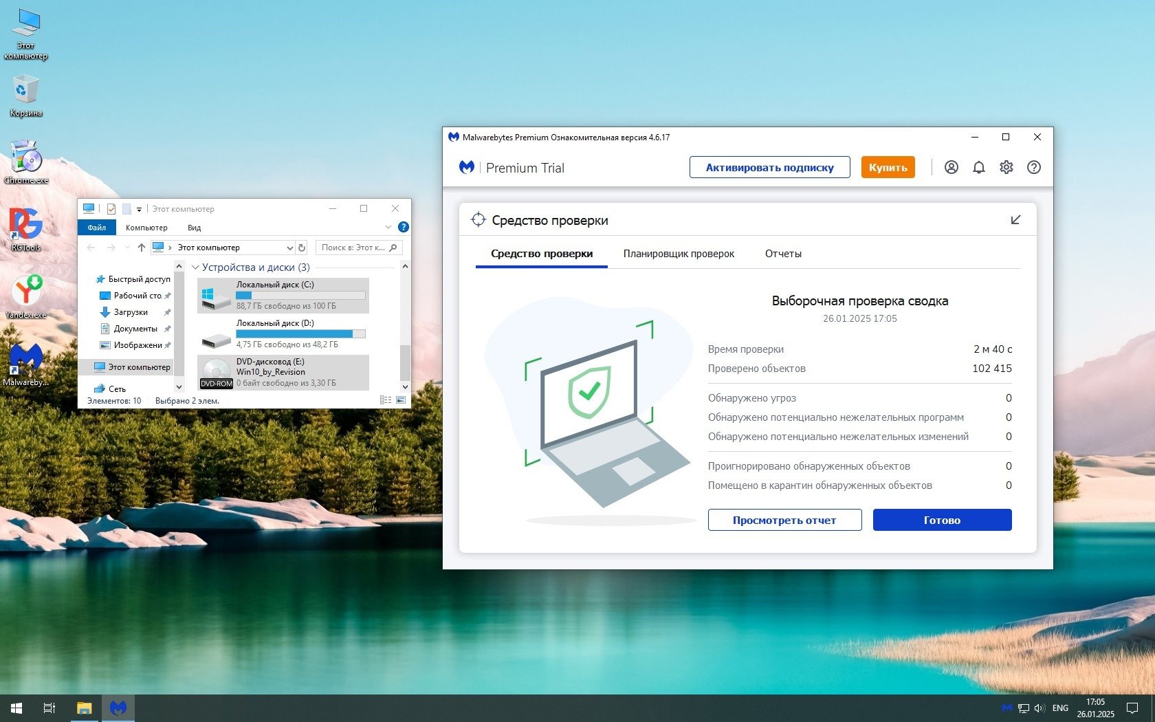Select the Malwarebytes desktop shortcut
This screenshot has width=1155, height=722.
coord(26,364)
